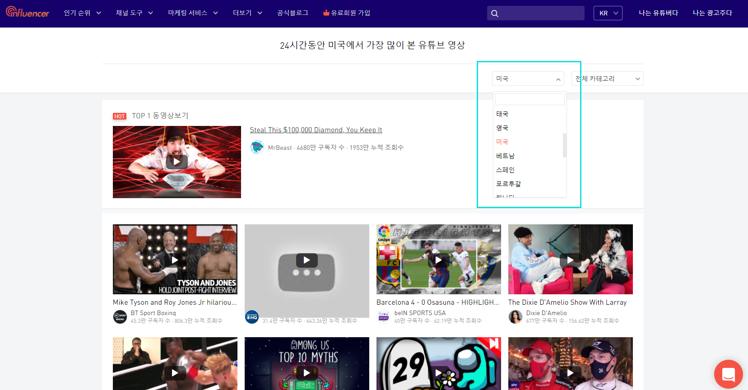748x390 pixels.
Task: Play the MrBeast diamond video
Action: pos(177,162)
